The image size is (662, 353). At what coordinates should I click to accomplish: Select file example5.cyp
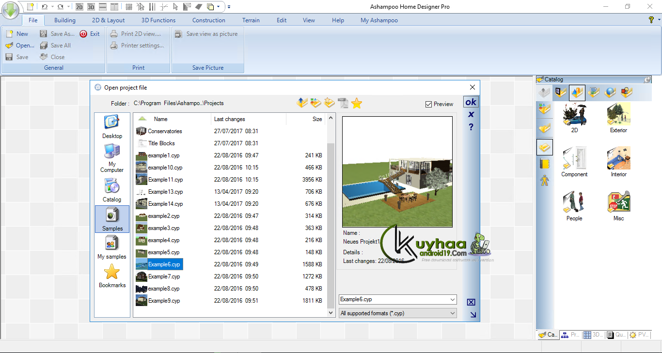click(x=229, y=252)
